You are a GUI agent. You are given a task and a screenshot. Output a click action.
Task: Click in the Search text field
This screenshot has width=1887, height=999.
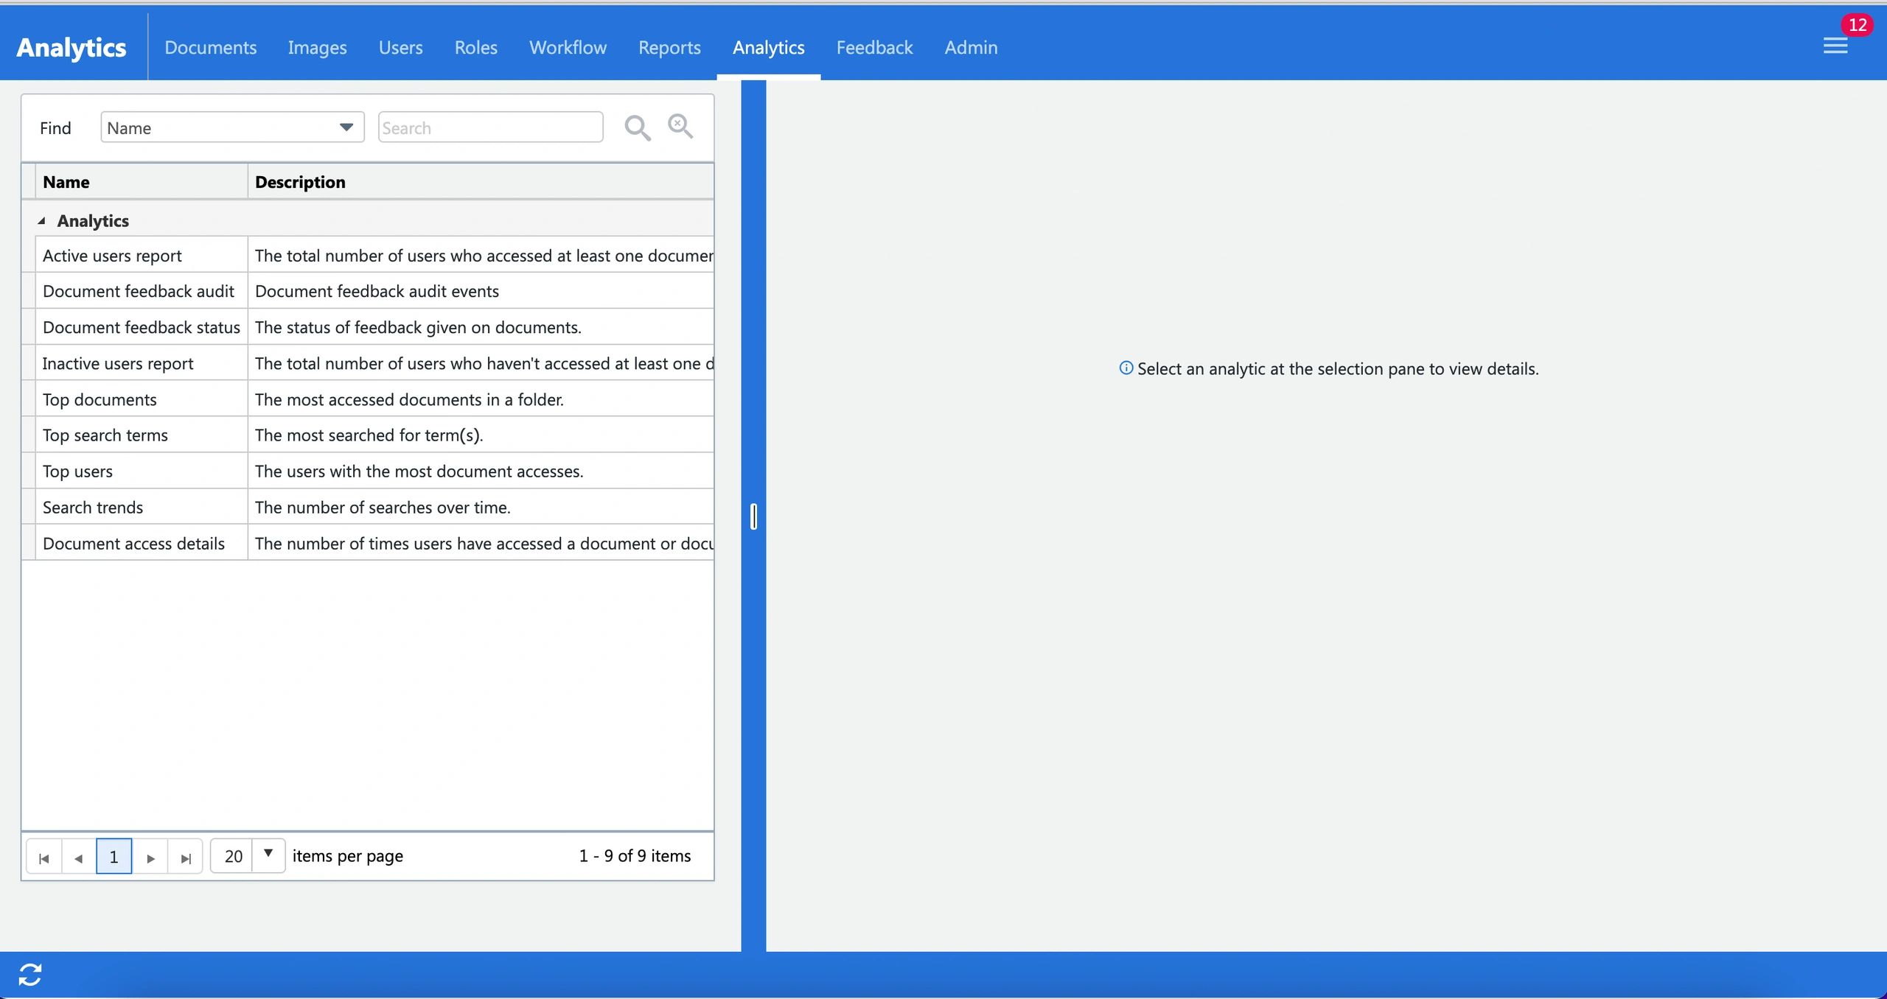(490, 128)
